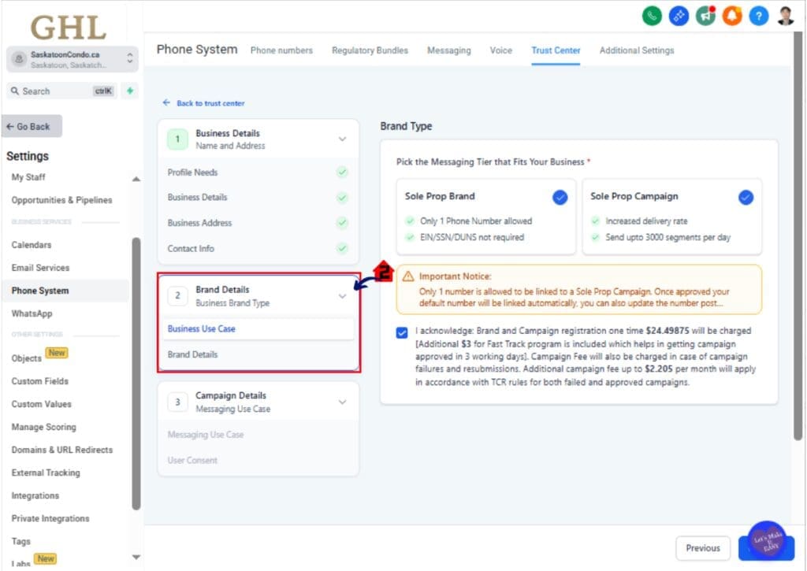Click the GHL logo
Screen dimensions: 807x571
[69, 28]
